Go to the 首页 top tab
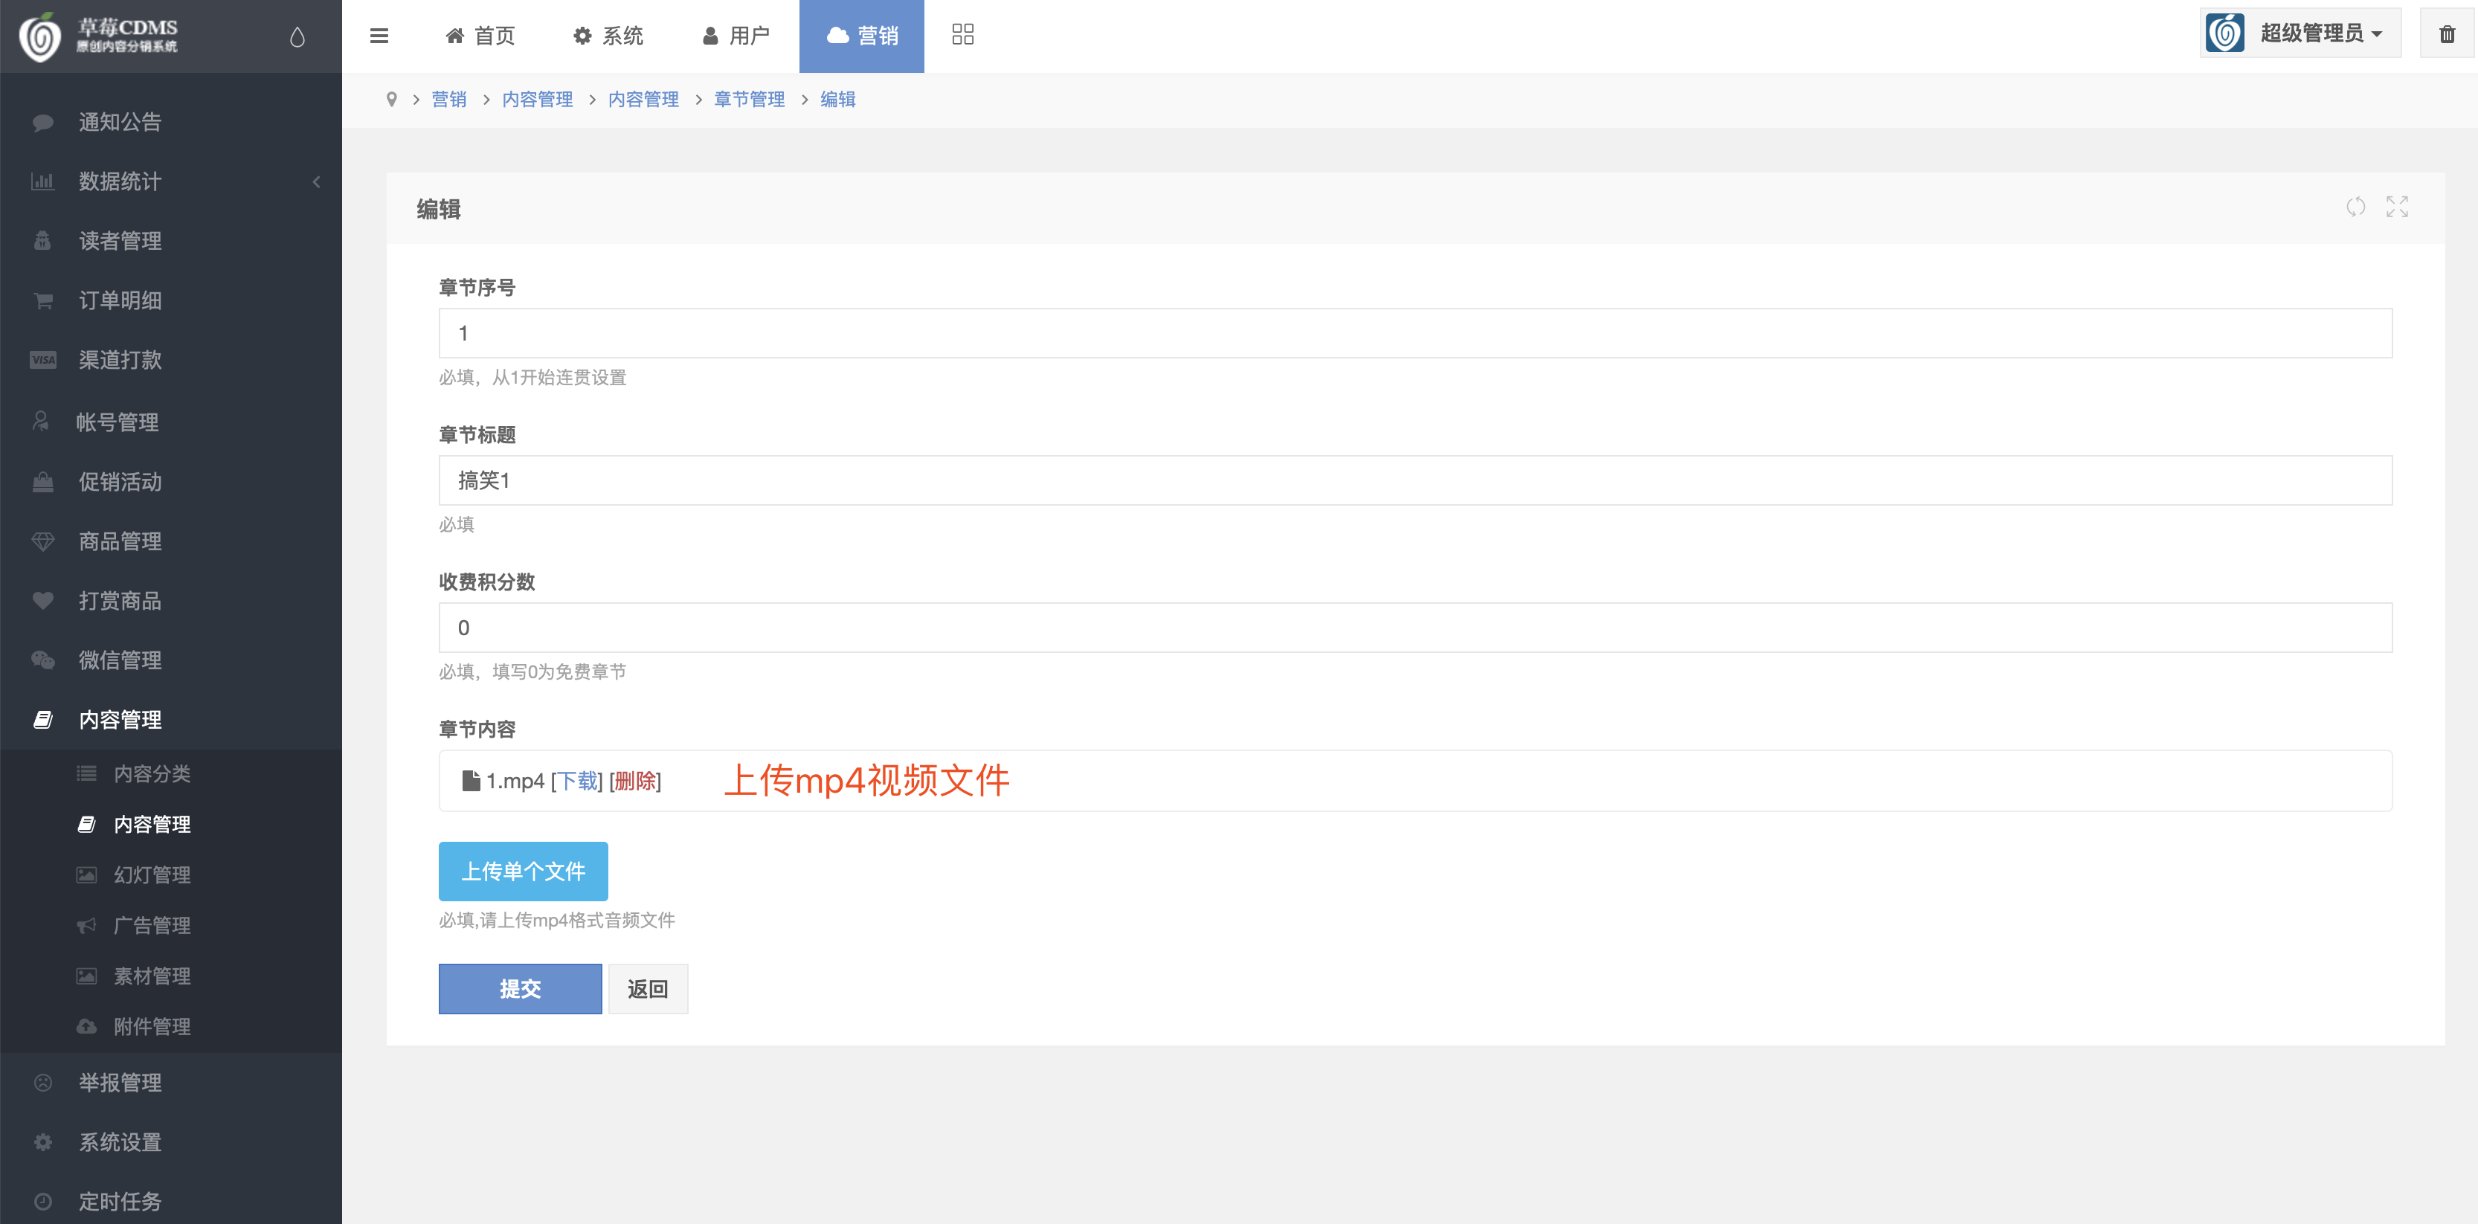 [x=480, y=36]
